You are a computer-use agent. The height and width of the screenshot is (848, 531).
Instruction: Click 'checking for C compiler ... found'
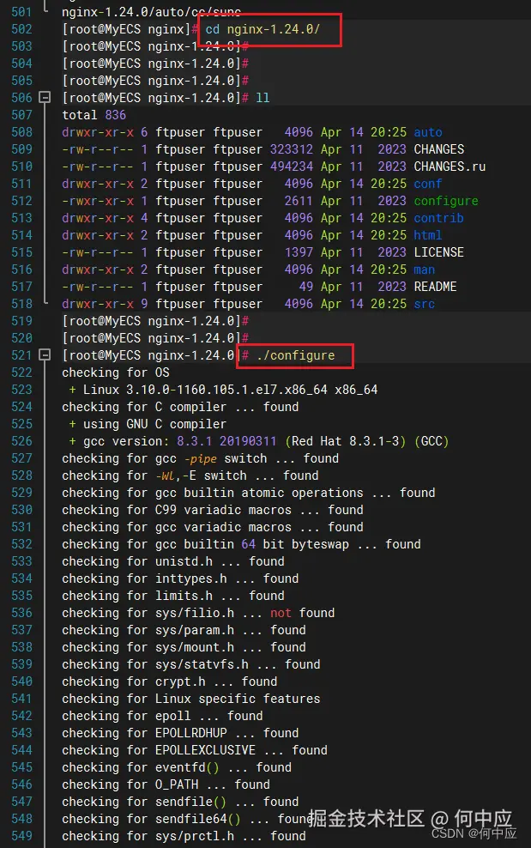click(180, 407)
